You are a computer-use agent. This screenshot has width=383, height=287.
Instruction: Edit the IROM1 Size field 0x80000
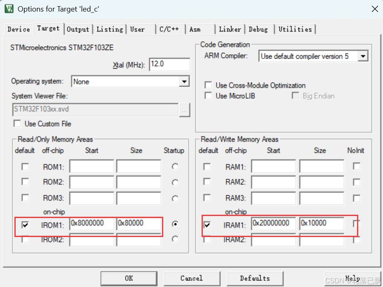click(139, 224)
